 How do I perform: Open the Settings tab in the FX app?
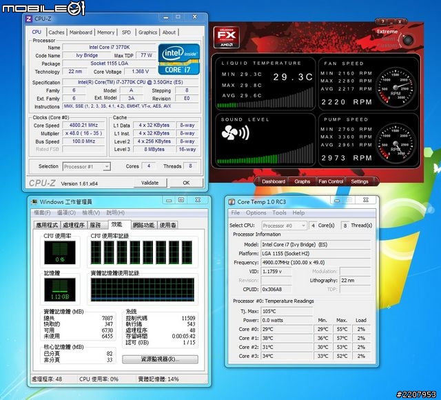[360, 181]
